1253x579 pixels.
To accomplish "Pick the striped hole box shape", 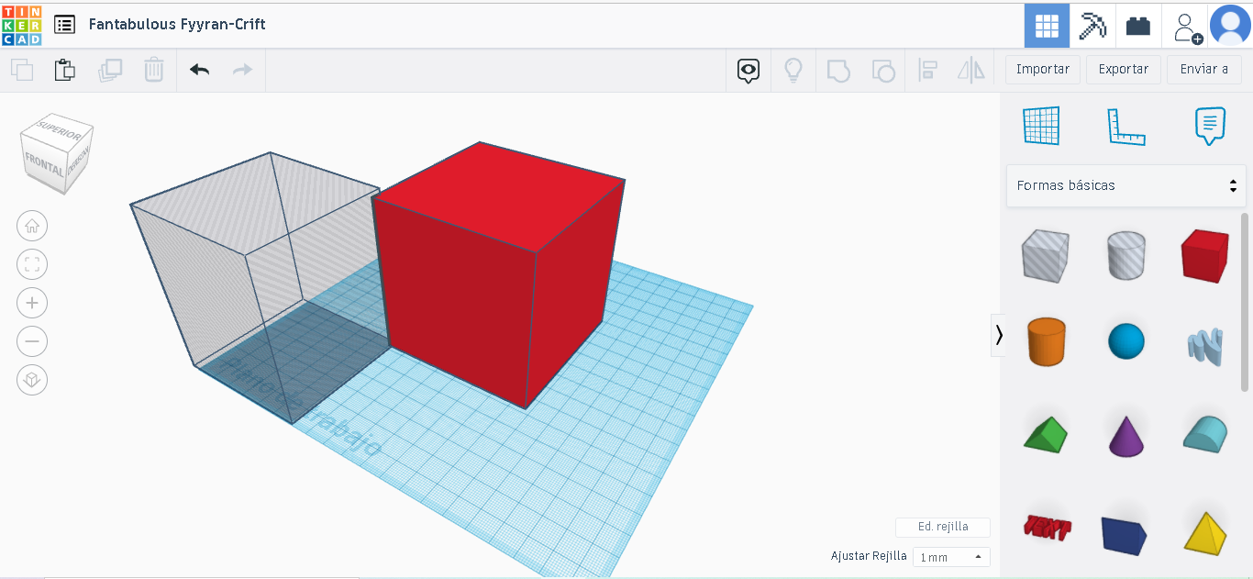I will point(1045,255).
